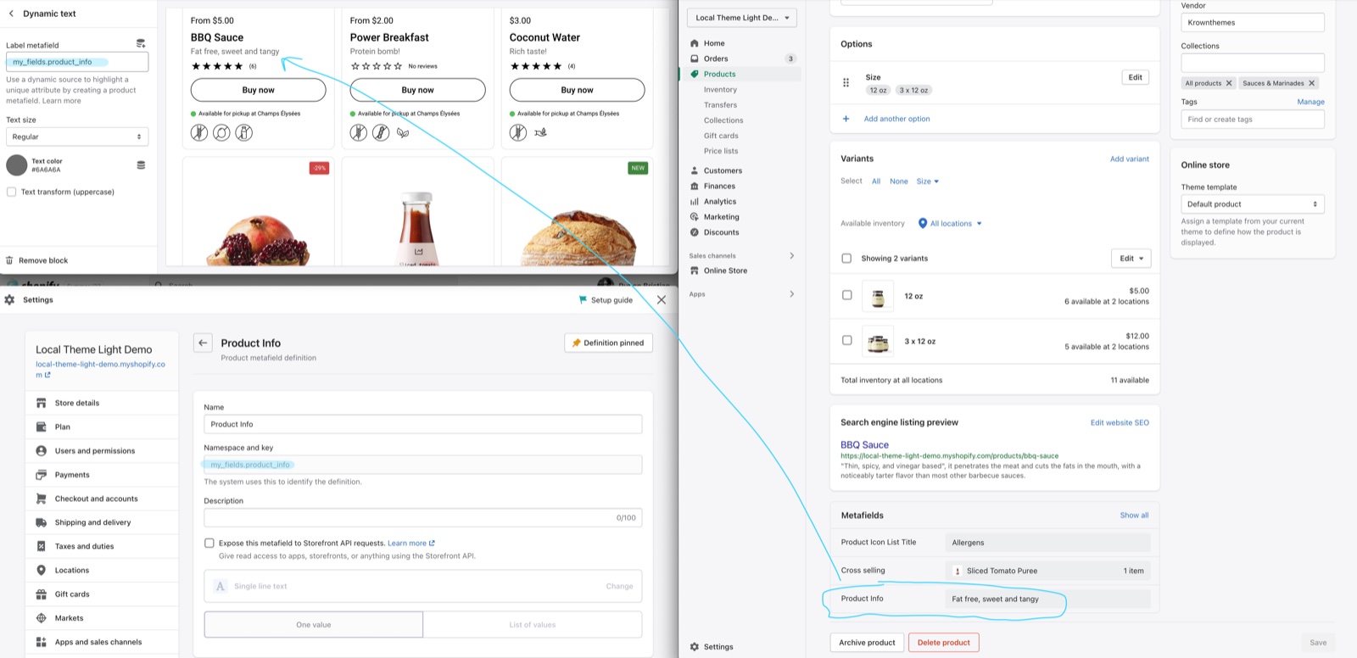Check Expose this metafield to Storefront API

click(209, 543)
